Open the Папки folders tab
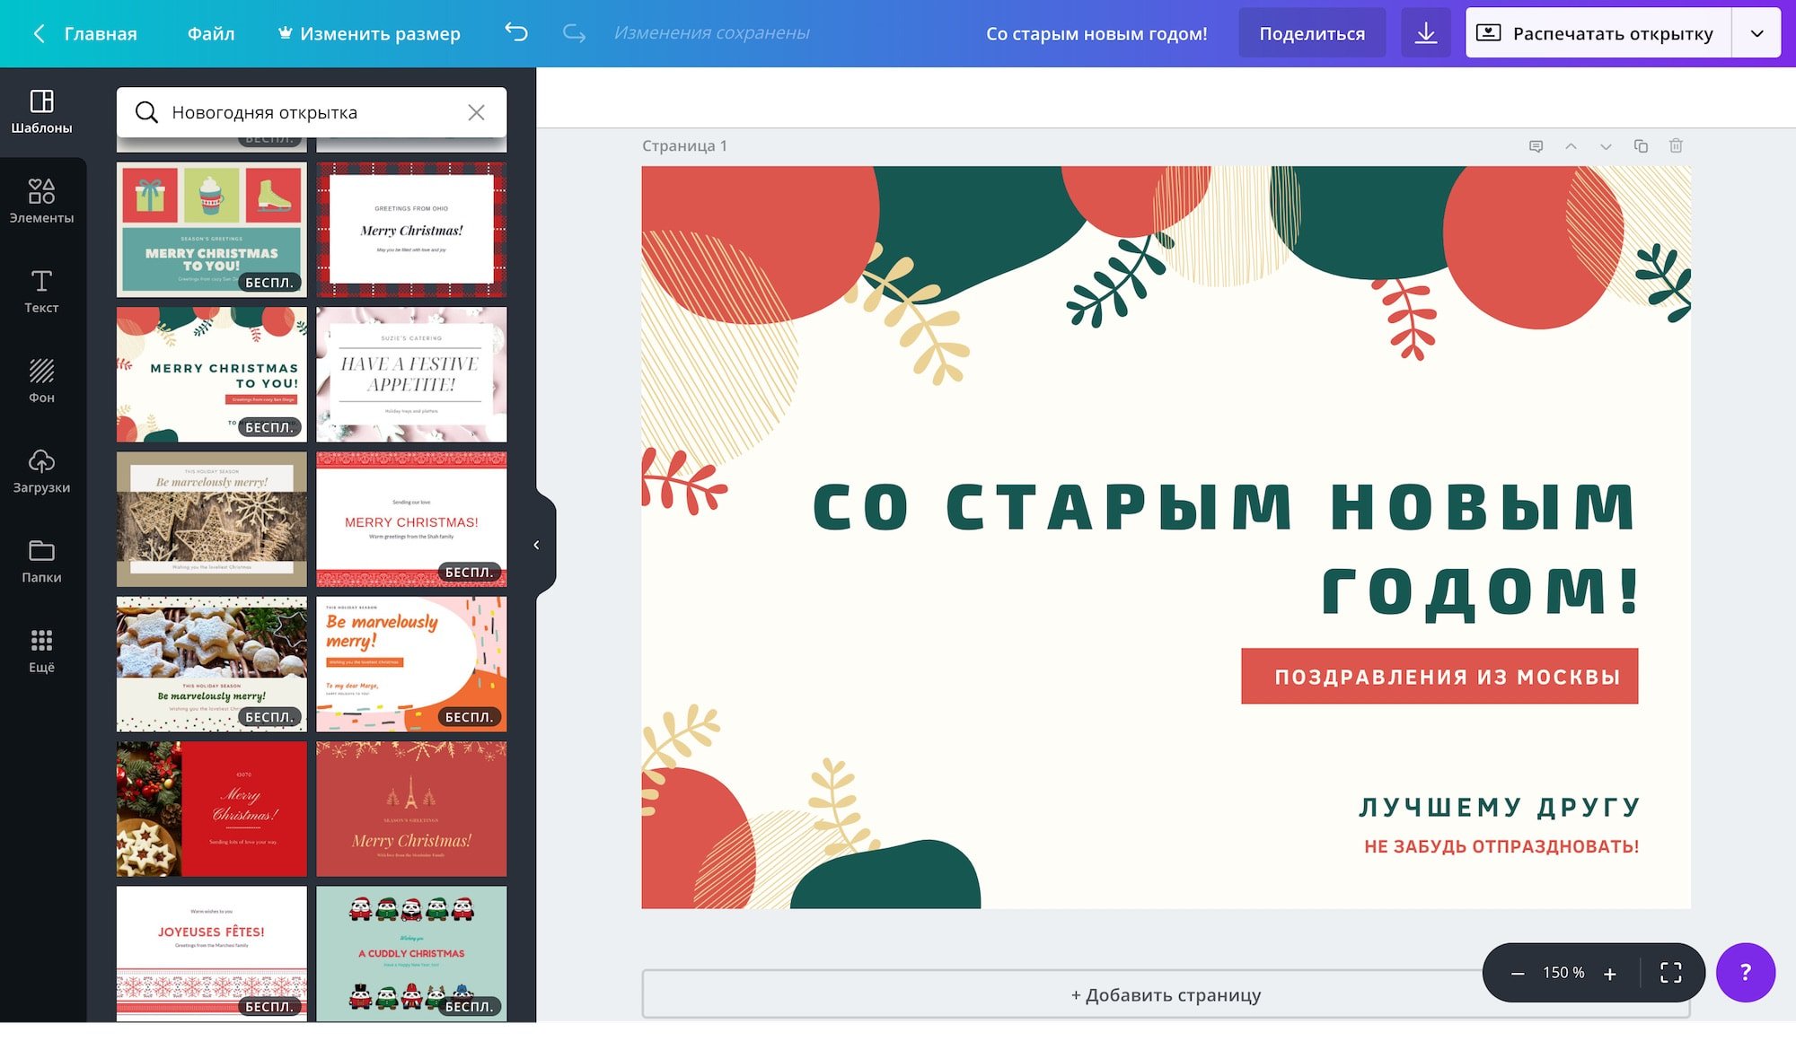Viewport: 1796px width, 1050px height. [x=41, y=561]
